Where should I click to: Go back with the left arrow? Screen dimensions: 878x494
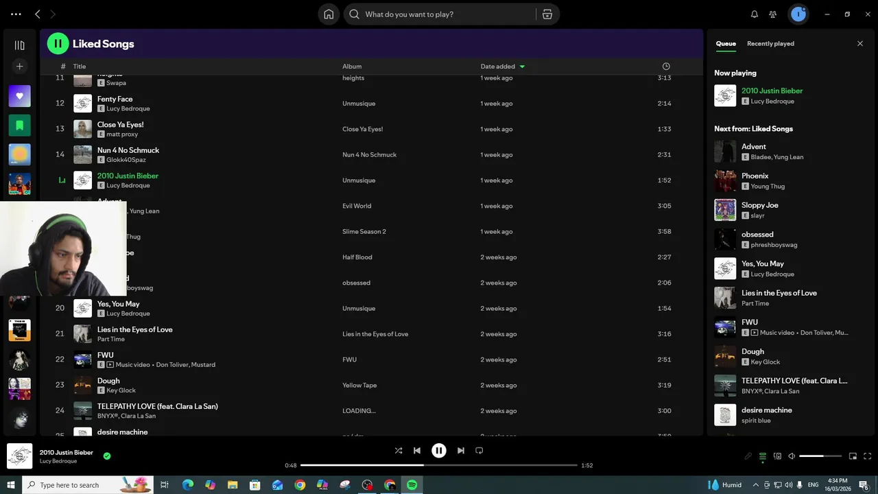coord(38,14)
